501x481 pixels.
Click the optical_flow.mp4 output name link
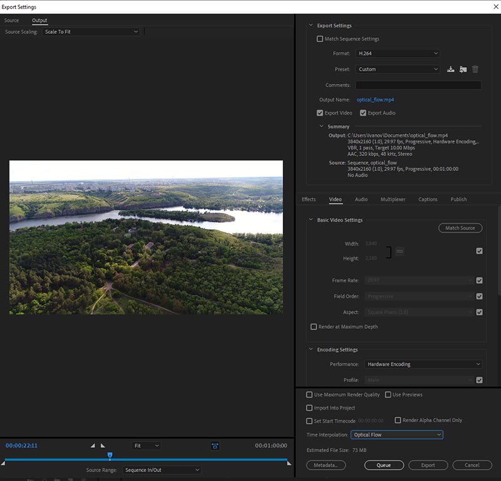click(375, 100)
